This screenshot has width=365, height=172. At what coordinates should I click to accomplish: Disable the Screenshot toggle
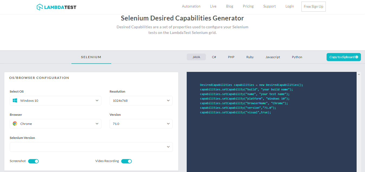pos(33,161)
